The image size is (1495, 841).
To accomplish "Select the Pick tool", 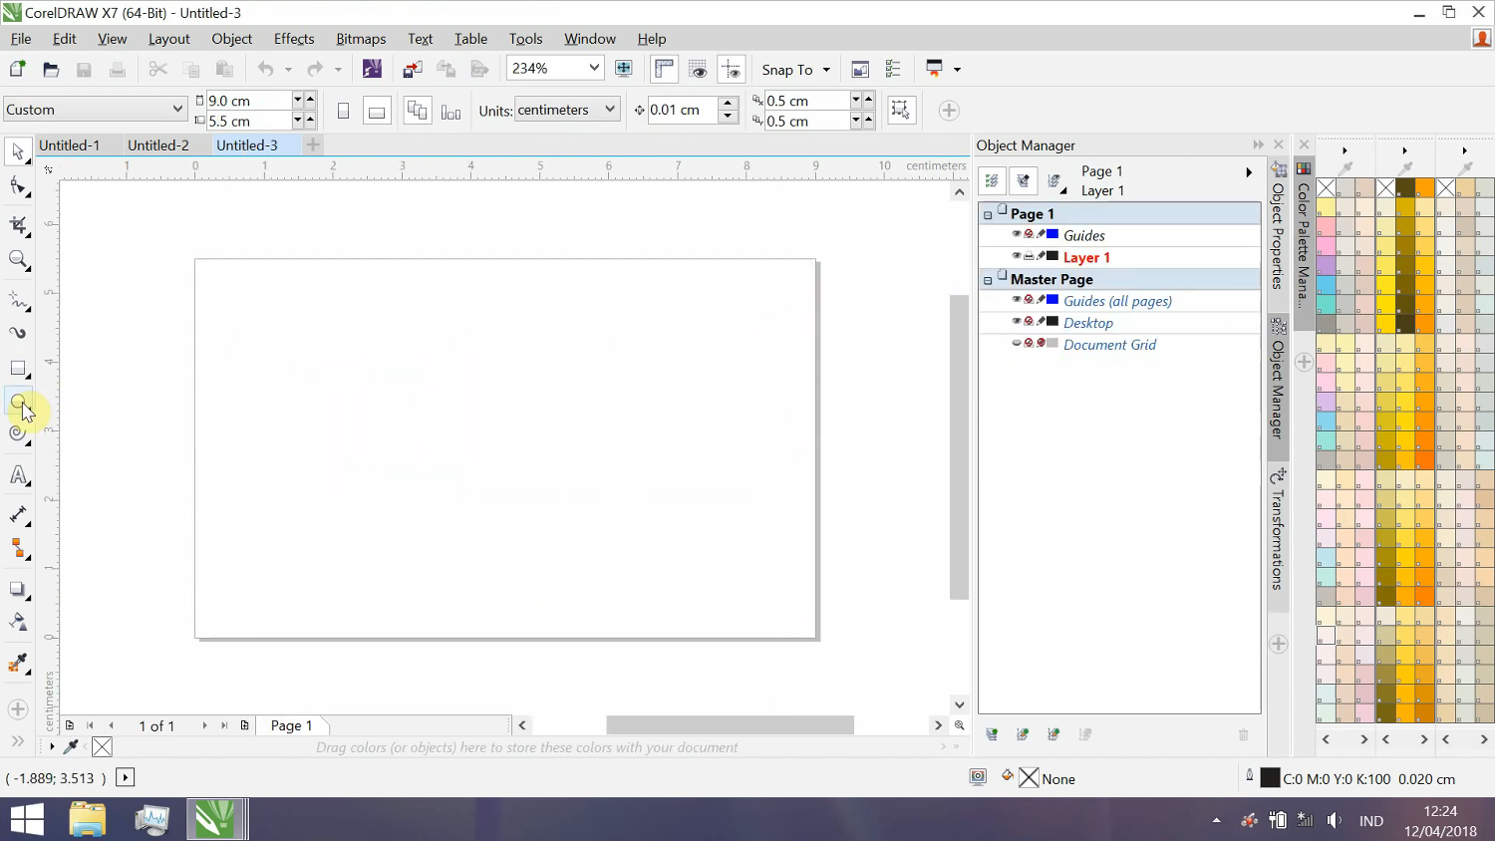I will pyautogui.click(x=18, y=151).
